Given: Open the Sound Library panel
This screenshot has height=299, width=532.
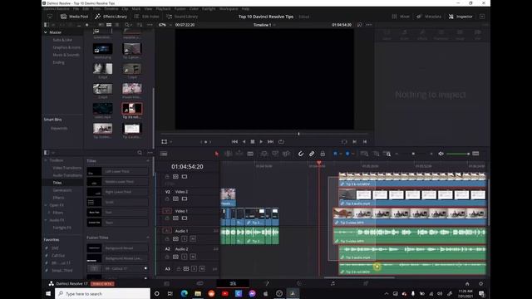Looking at the screenshot, I should [x=182, y=17].
